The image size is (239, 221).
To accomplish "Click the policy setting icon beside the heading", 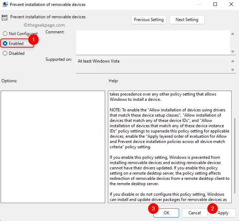I will (5, 17).
